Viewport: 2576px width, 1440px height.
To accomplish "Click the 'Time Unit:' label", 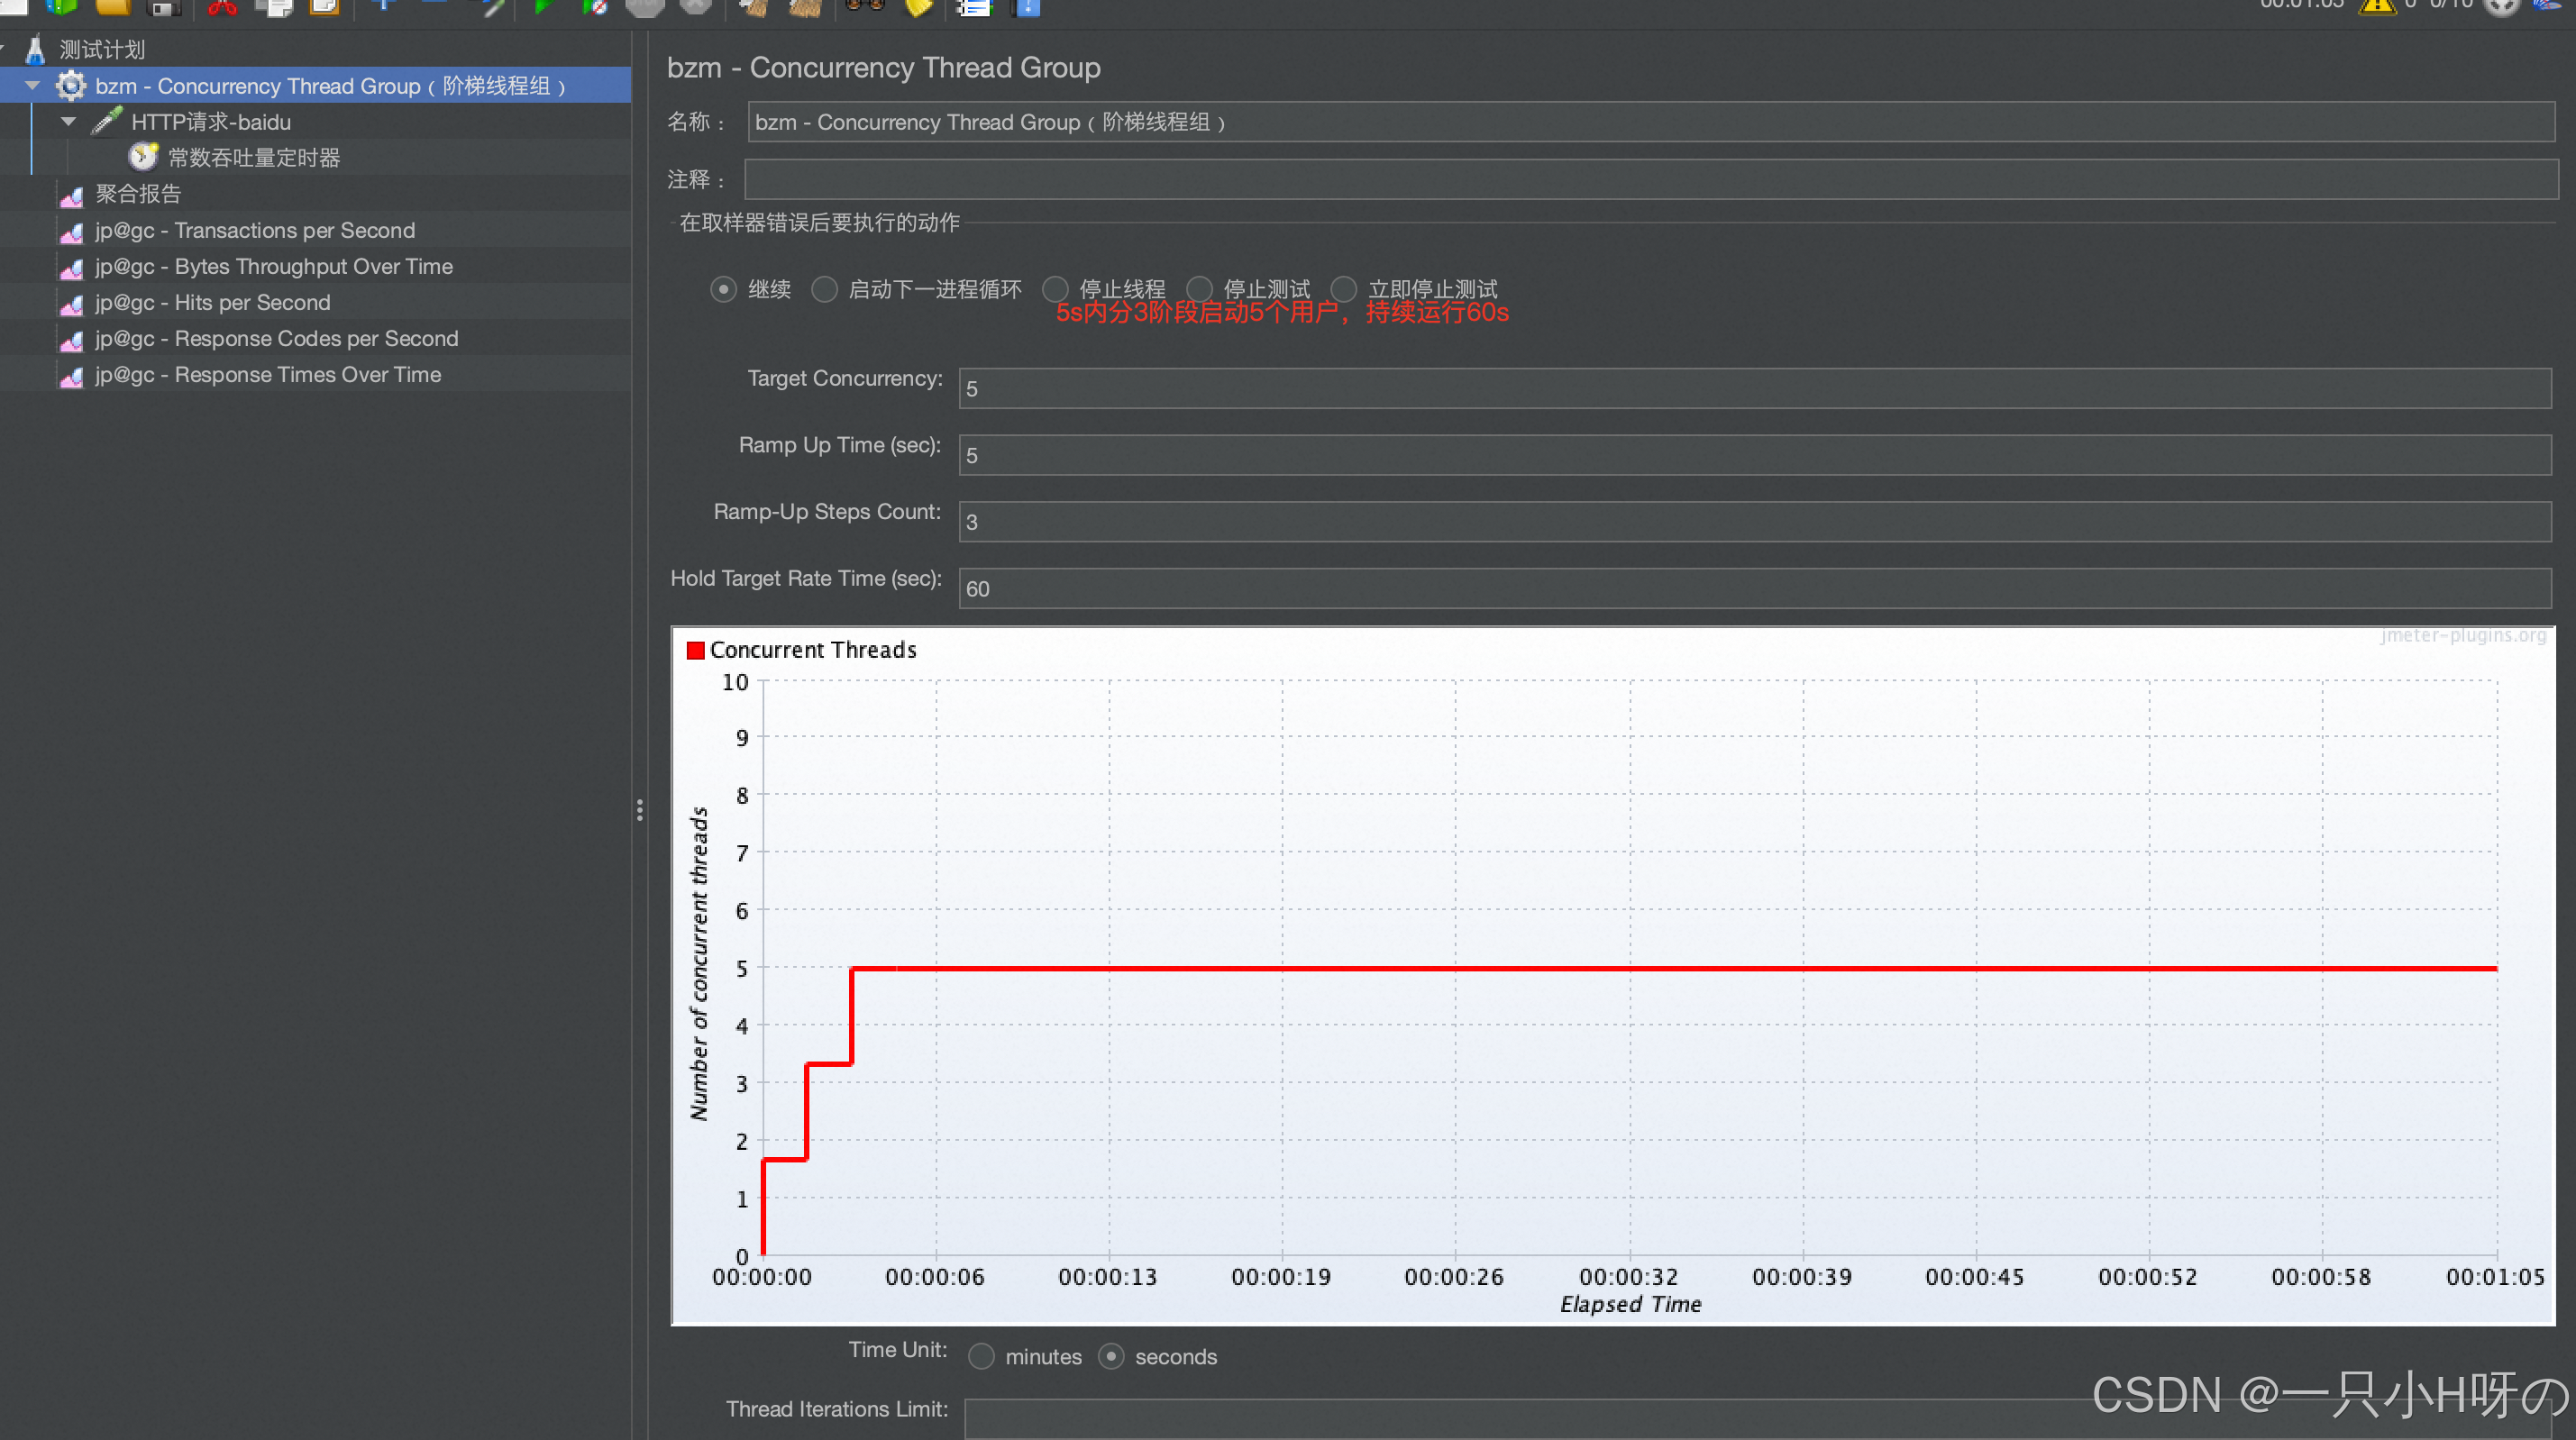I will 898,1349.
